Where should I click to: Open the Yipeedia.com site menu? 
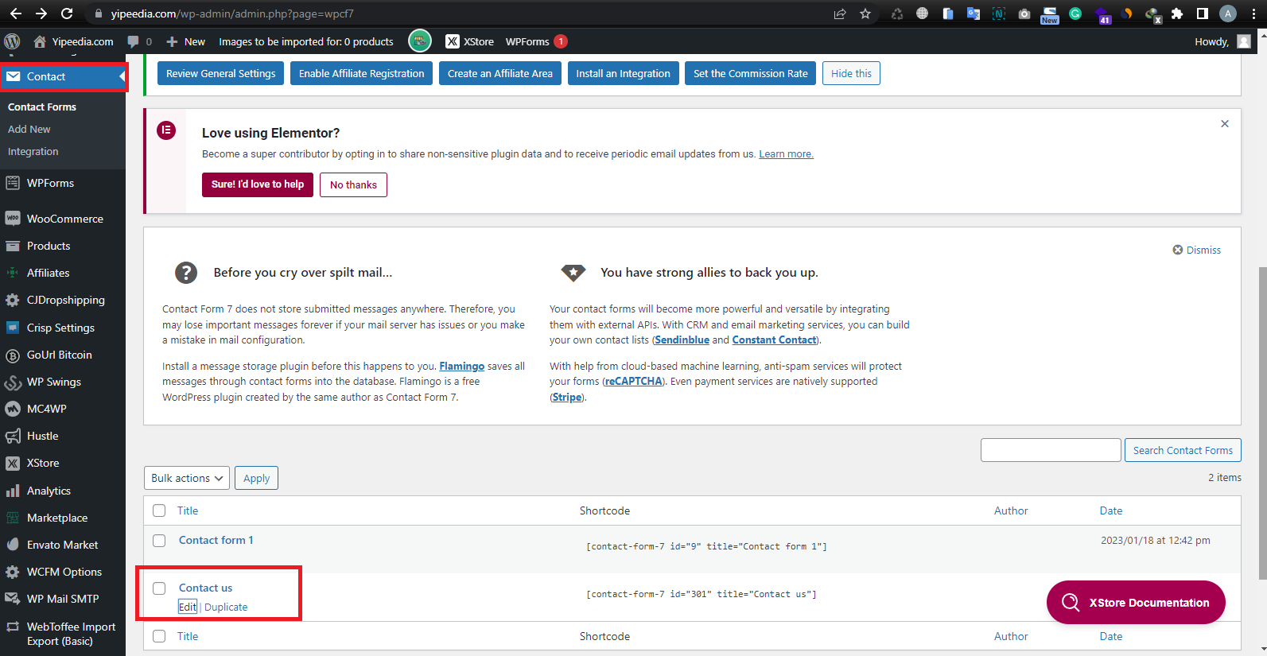(73, 41)
